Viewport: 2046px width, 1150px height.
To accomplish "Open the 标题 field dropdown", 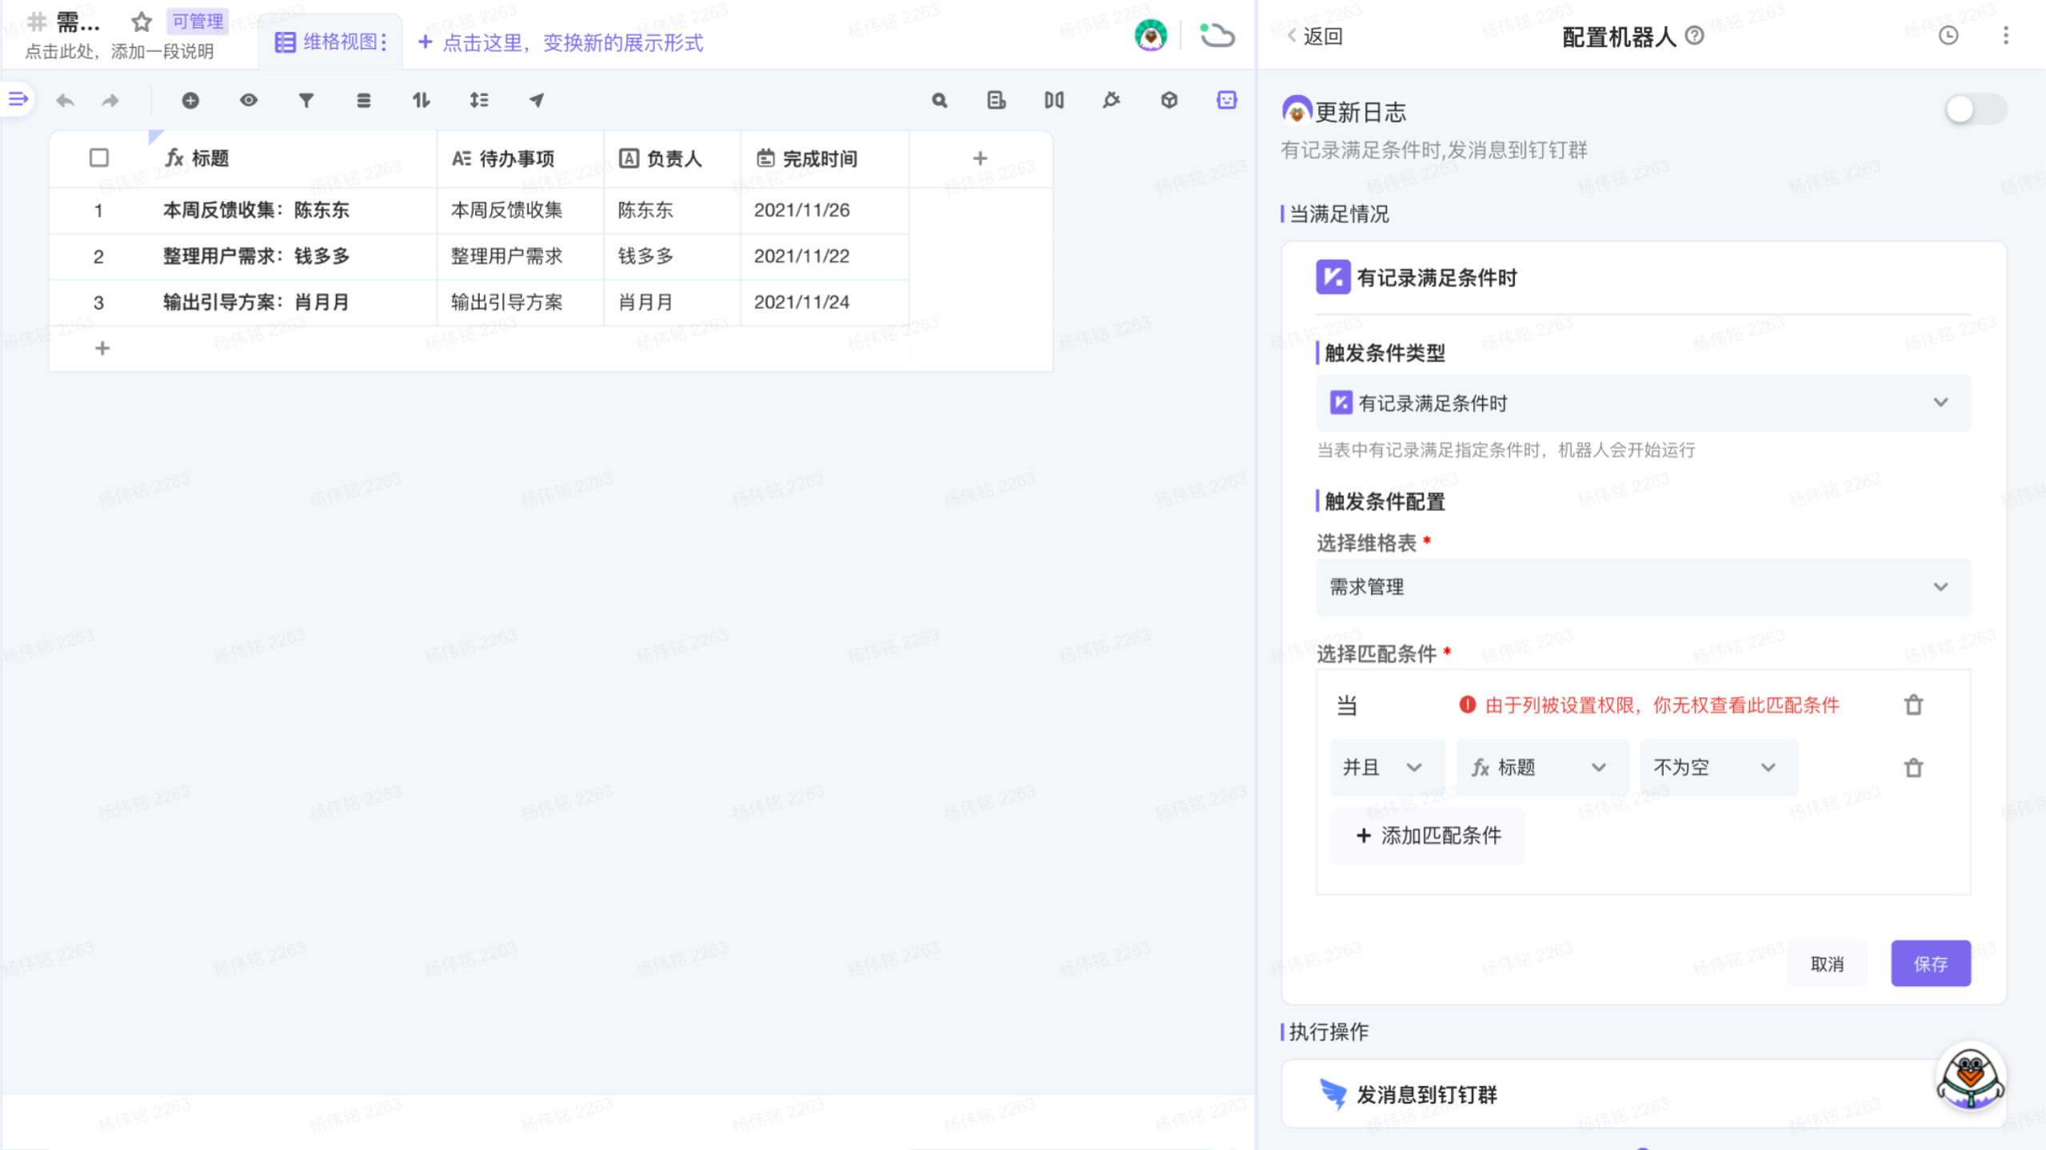I will coord(1542,768).
